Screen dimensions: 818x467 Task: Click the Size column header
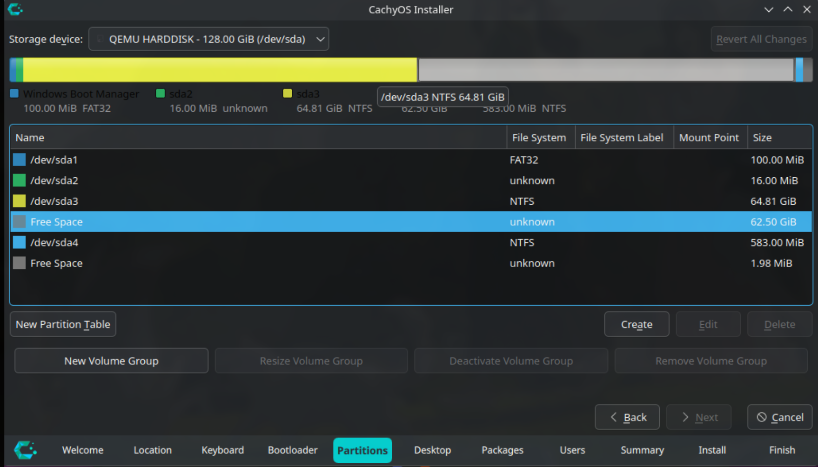[780, 138]
